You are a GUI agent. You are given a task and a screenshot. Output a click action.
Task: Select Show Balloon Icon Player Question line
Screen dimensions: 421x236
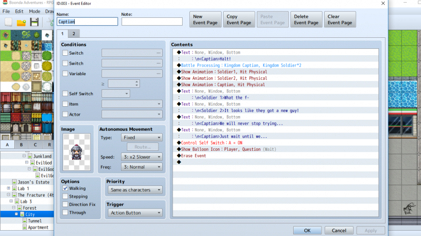(x=275, y=149)
